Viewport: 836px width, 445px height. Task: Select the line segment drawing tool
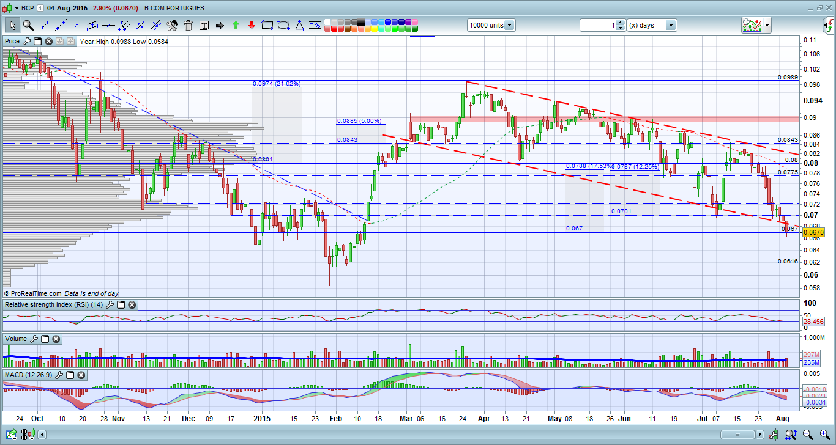(44, 25)
